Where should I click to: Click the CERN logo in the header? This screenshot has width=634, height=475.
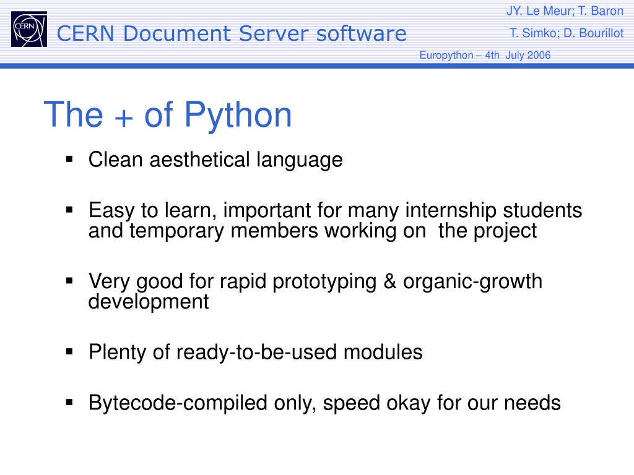click(29, 29)
